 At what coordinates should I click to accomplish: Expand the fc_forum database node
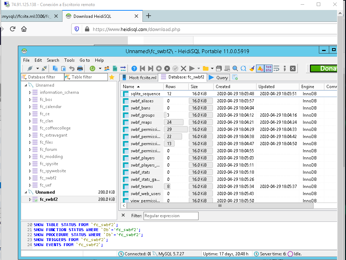tap(30, 149)
